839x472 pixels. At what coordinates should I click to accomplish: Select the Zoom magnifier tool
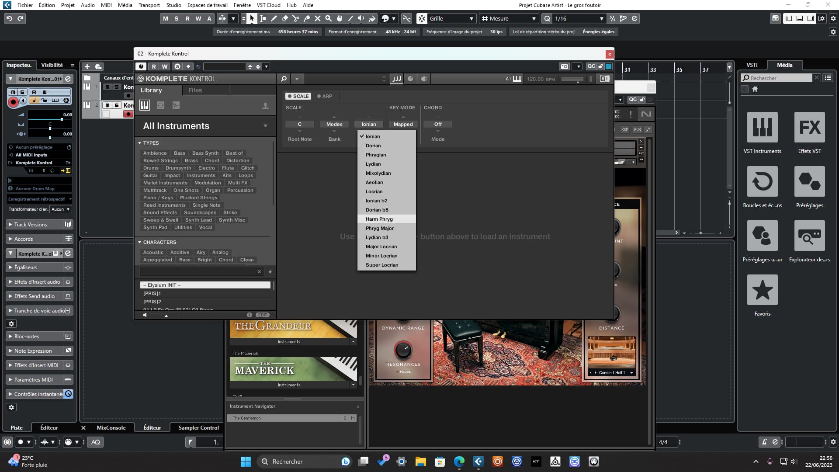(329, 18)
